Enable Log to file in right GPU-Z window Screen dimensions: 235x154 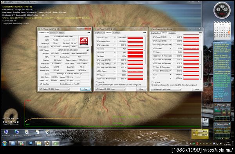click(x=152, y=82)
